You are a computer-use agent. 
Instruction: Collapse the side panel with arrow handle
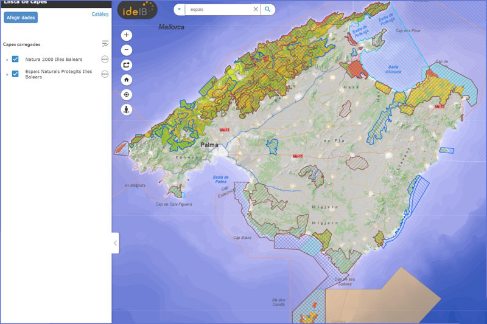115,243
